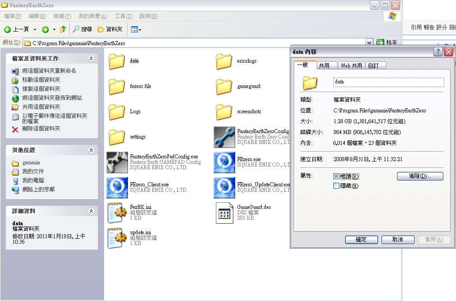This screenshot has height=301, width=456.
Task: Click the 取消 cancel button
Action: pos(398,240)
